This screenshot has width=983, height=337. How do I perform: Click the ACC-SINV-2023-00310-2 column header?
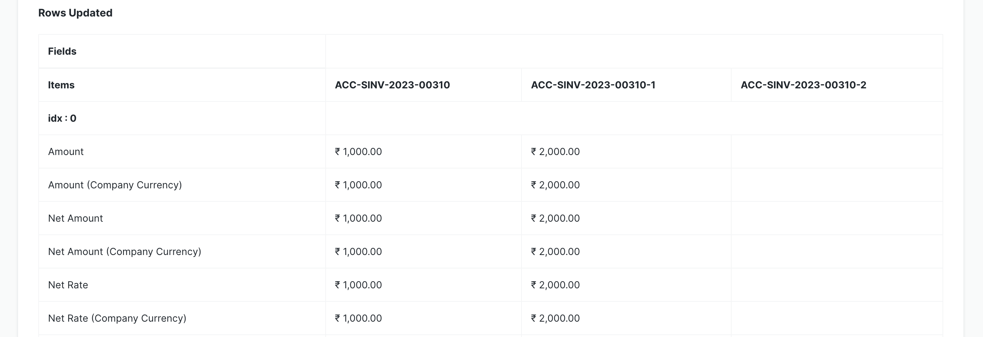[x=803, y=85]
